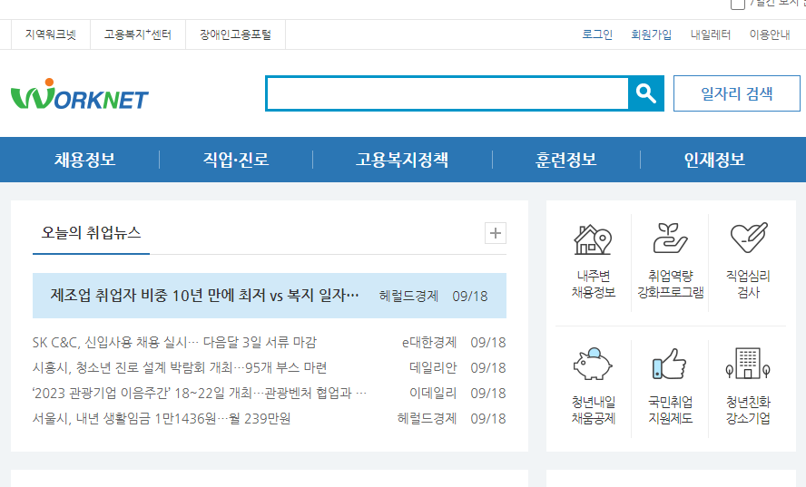Open the 내일레터 link
This screenshot has height=487, width=806.
click(711, 35)
